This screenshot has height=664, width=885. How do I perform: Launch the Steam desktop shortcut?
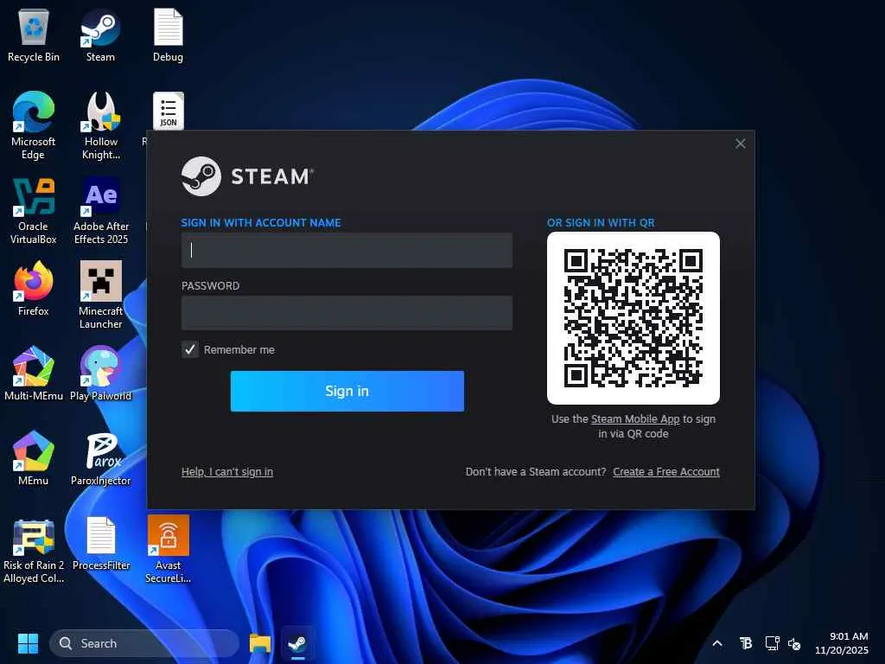click(x=100, y=35)
